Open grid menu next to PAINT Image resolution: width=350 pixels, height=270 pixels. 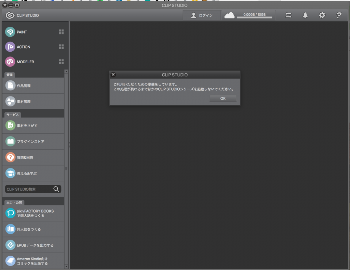pos(61,32)
